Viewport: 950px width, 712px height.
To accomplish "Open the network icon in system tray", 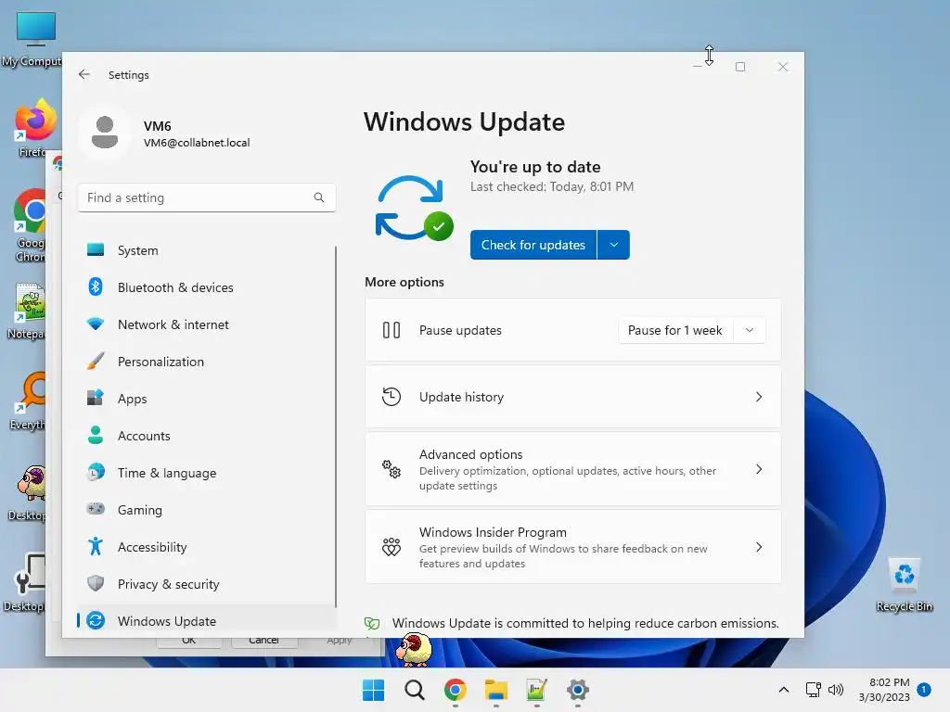I will pos(813,690).
